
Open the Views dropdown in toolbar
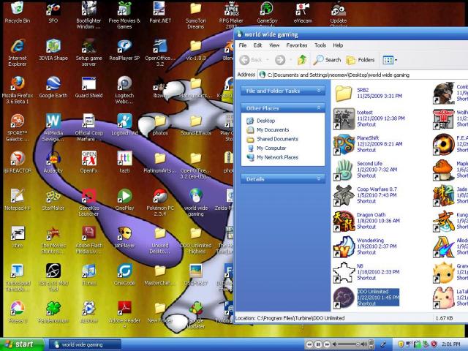click(x=390, y=60)
